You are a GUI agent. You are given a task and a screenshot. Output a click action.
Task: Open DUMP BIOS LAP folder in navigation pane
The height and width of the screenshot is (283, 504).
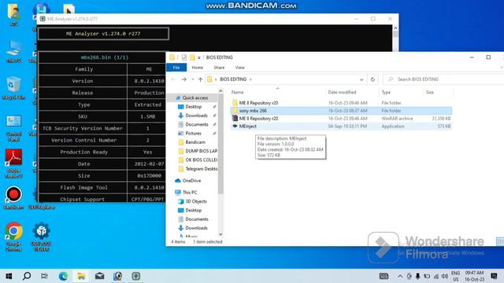201,151
